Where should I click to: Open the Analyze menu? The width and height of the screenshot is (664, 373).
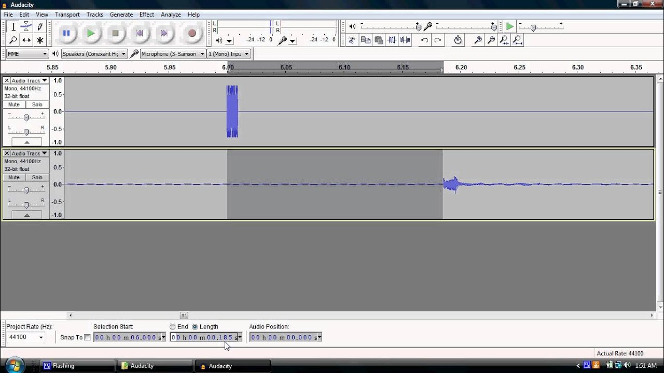tap(171, 15)
